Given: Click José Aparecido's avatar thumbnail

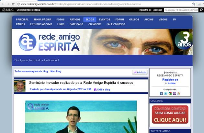Looking at the screenshot, I should (x=20, y=86).
